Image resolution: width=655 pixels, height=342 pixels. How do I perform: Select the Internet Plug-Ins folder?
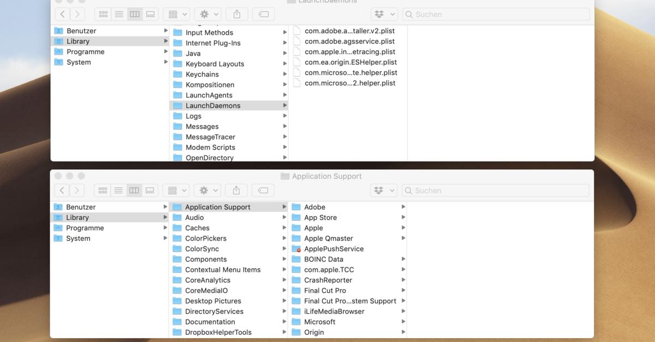(229, 43)
